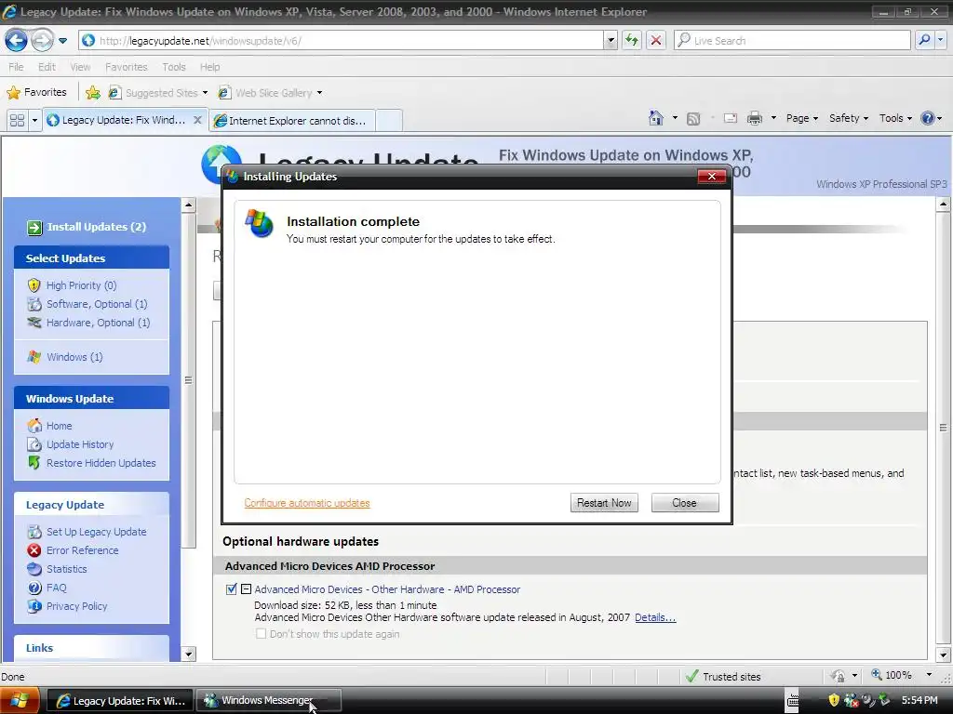Open zoom level 100% dropdown
The height and width of the screenshot is (714, 953).
tap(929, 675)
